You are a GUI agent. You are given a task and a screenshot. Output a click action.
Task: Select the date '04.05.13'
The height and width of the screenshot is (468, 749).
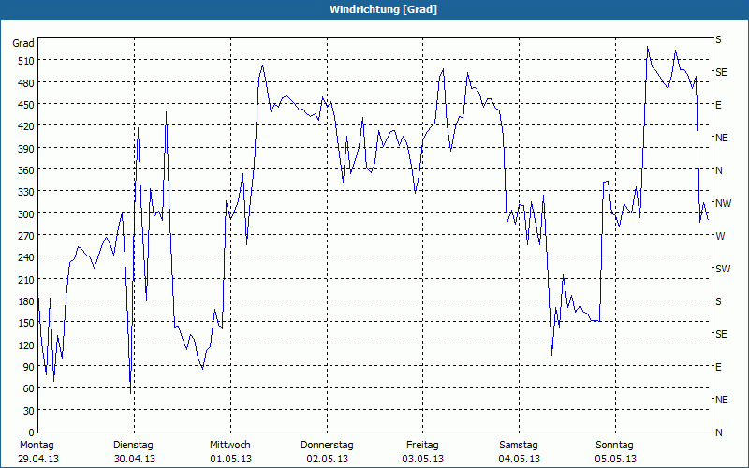[x=520, y=459]
